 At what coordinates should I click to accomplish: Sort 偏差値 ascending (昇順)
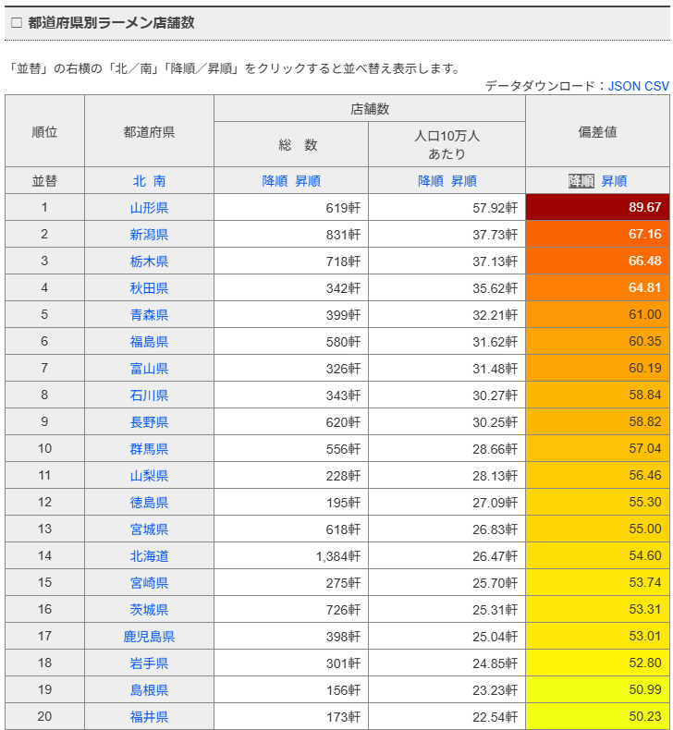click(x=615, y=180)
